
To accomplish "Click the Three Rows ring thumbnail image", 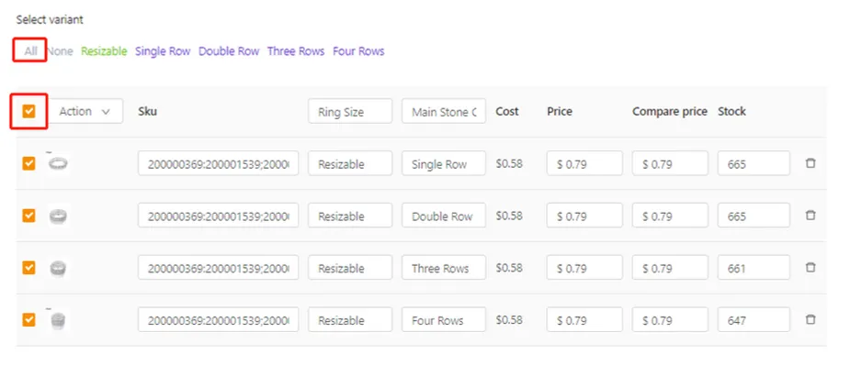I will point(58,268).
